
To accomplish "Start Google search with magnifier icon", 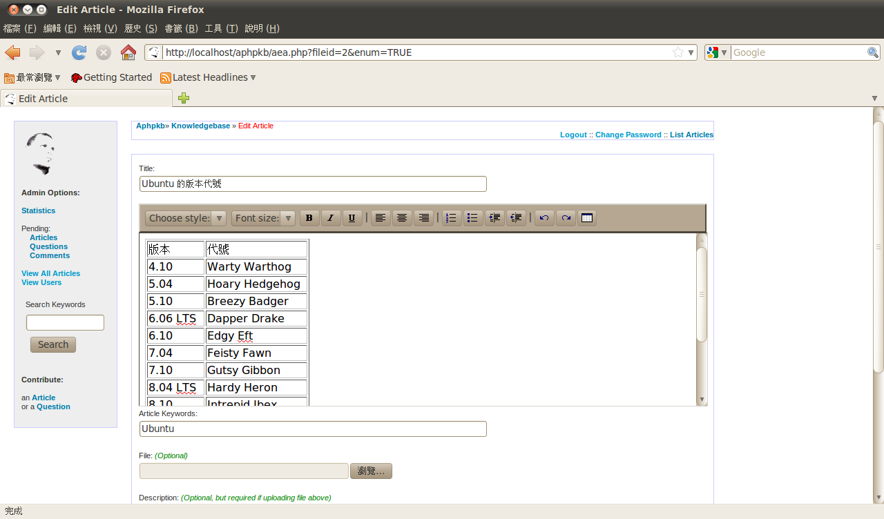I will click(873, 52).
